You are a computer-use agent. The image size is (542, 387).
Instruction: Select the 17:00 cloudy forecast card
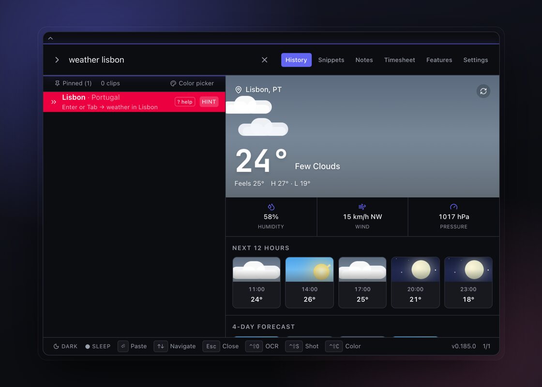click(x=362, y=283)
